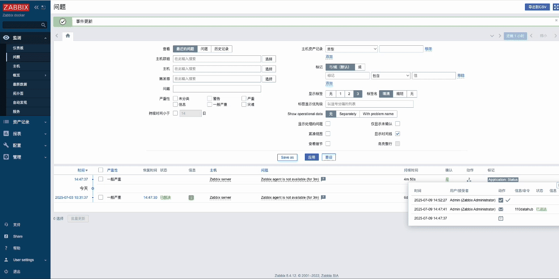Tick the 严重 severity checkbox
The image size is (559, 279).
244,99
